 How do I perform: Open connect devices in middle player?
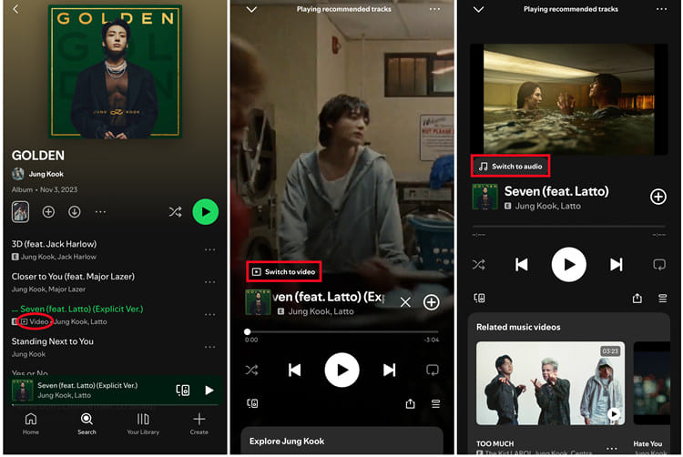[x=252, y=403]
